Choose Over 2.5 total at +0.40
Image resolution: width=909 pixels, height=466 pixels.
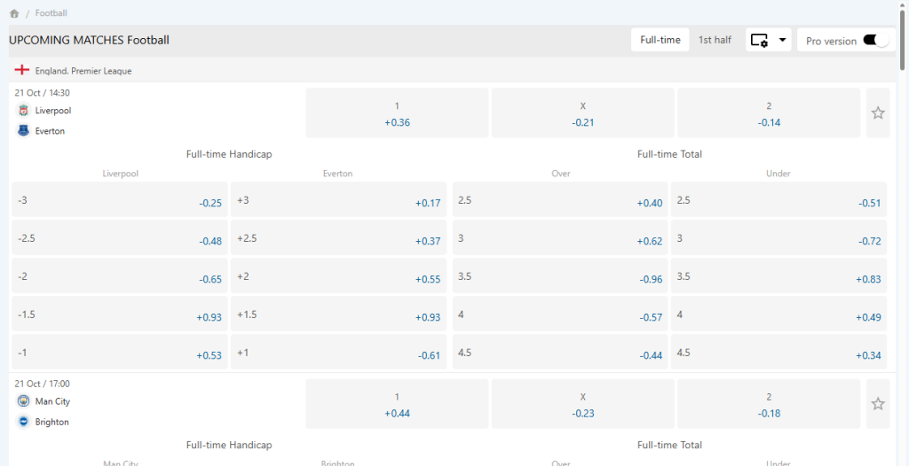pos(560,199)
